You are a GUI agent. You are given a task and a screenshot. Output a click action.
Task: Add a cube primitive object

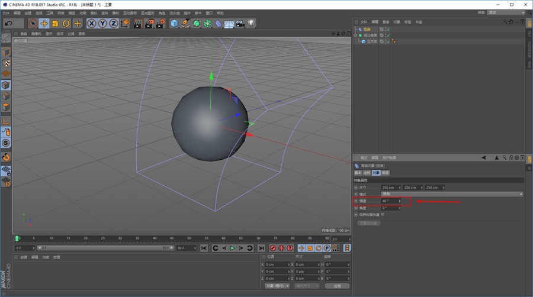pyautogui.click(x=174, y=24)
